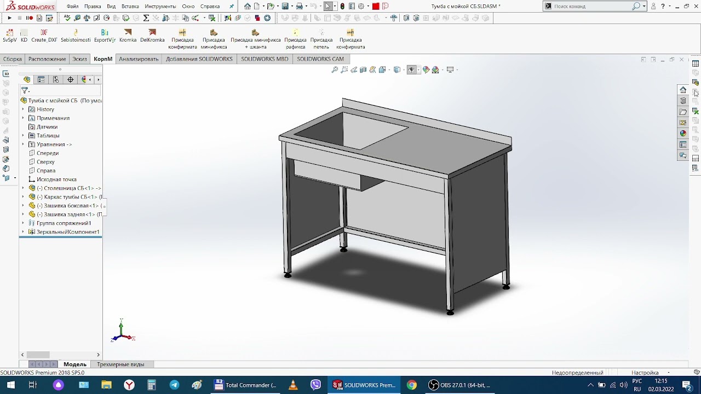Expand the History tree node
The height and width of the screenshot is (394, 701).
click(x=23, y=109)
